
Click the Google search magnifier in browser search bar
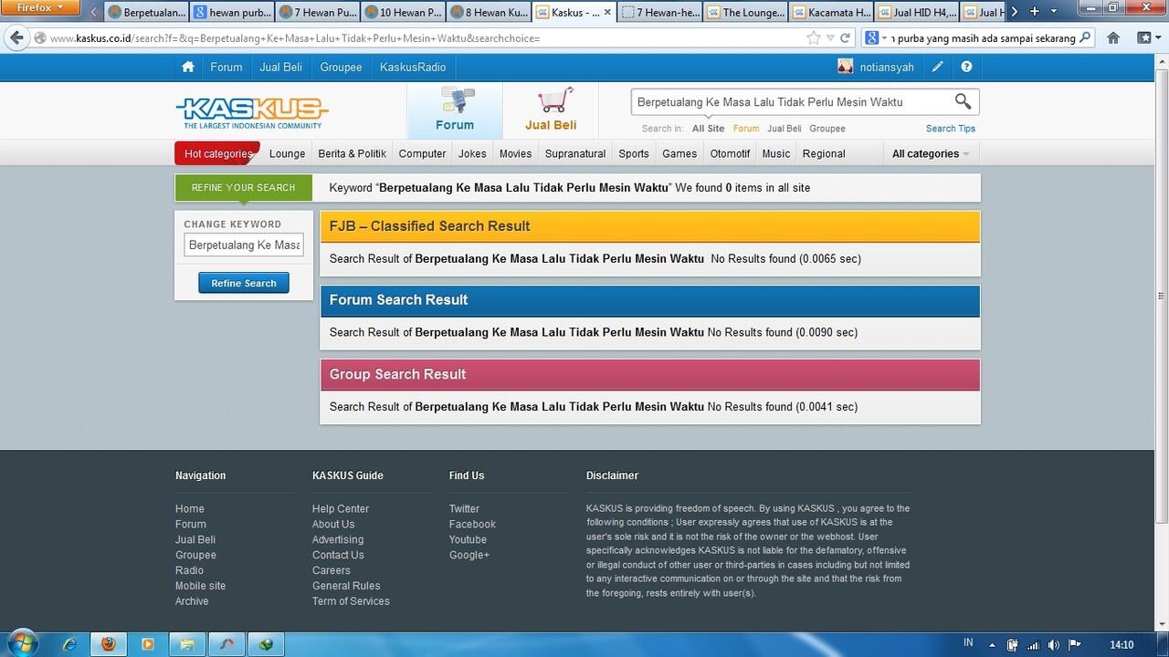click(x=1085, y=38)
